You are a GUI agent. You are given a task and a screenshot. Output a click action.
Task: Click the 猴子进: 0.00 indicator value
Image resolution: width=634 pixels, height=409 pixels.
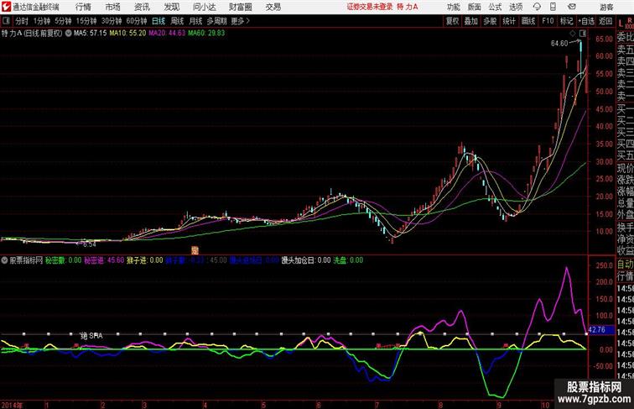145,260
